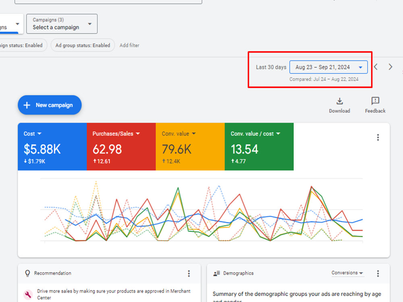Open the Select a campaign dropdown
The height and width of the screenshot is (302, 403).
(62, 24)
